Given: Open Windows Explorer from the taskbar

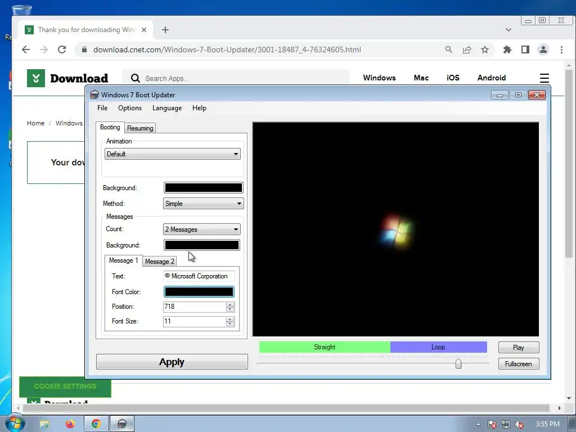Looking at the screenshot, I should (44, 424).
